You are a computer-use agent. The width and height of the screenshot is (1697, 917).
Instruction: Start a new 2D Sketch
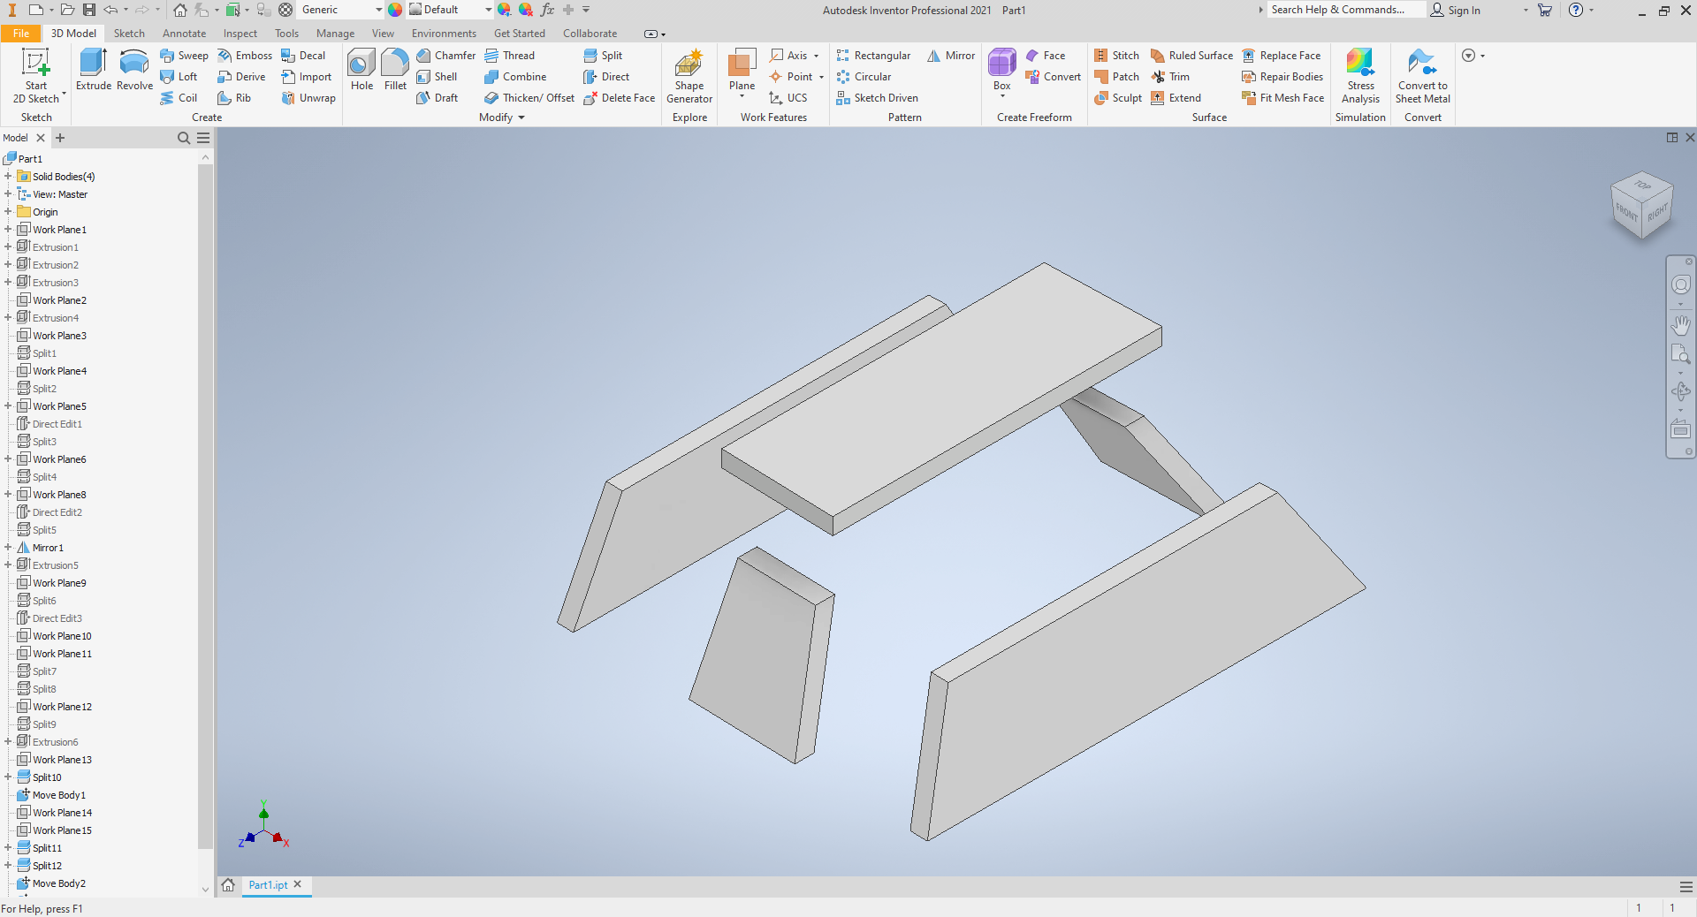coord(35,75)
